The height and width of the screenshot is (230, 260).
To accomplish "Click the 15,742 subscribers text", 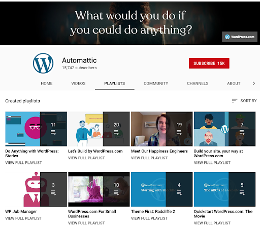I will [x=79, y=68].
